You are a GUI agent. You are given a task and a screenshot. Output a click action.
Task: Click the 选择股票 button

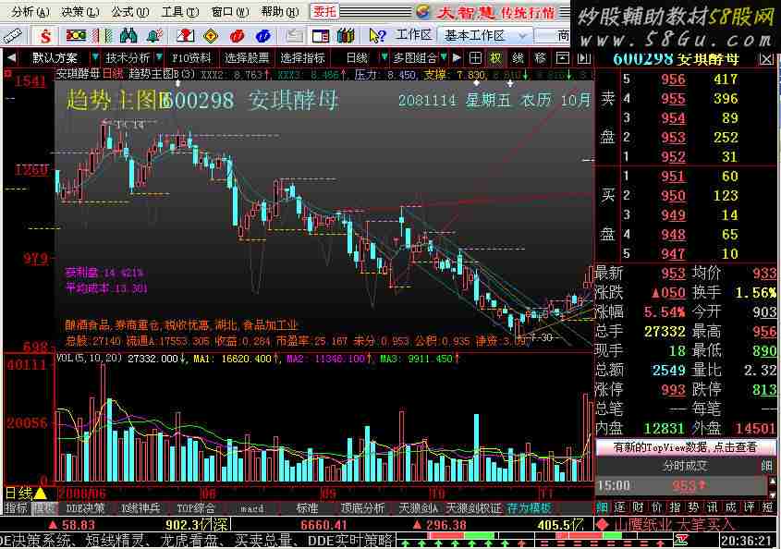tap(247, 58)
